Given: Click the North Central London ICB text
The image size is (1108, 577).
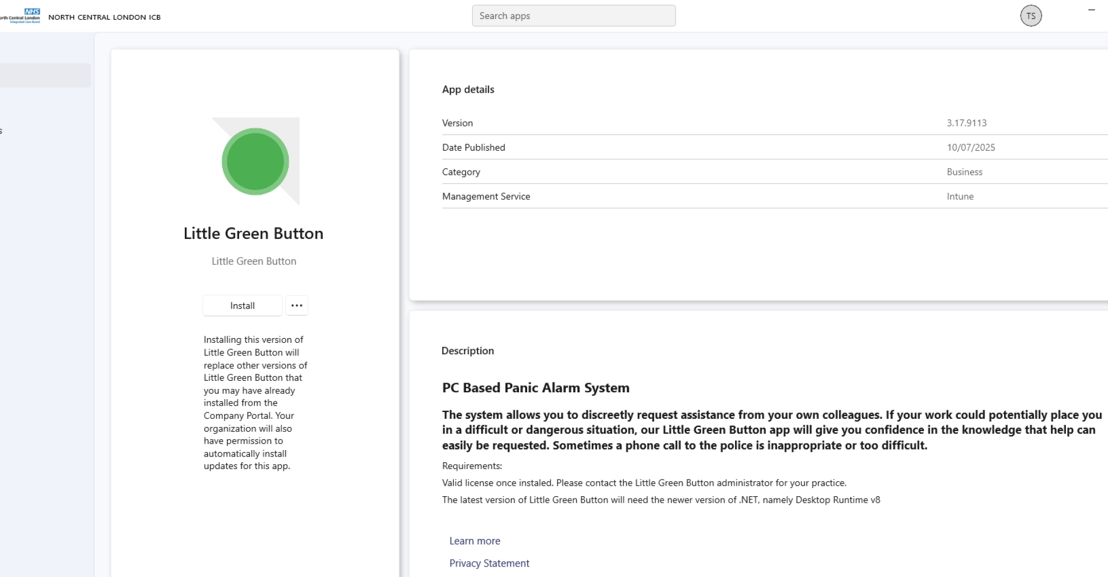Looking at the screenshot, I should pyautogui.click(x=105, y=17).
